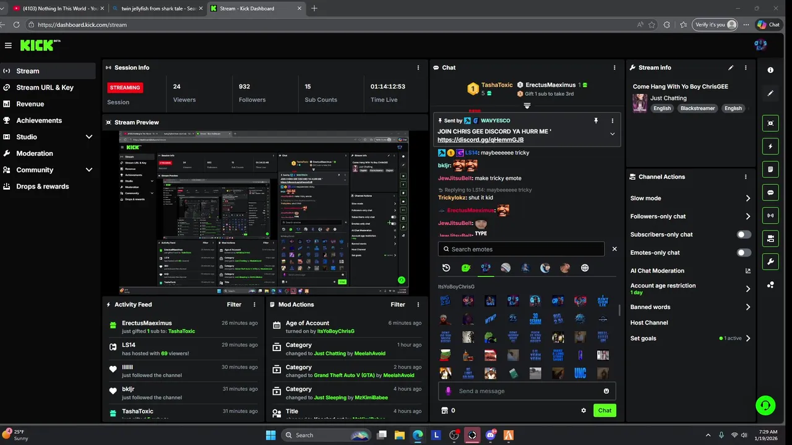
Task: Select the WTW? emote
Action: [x=490, y=319]
